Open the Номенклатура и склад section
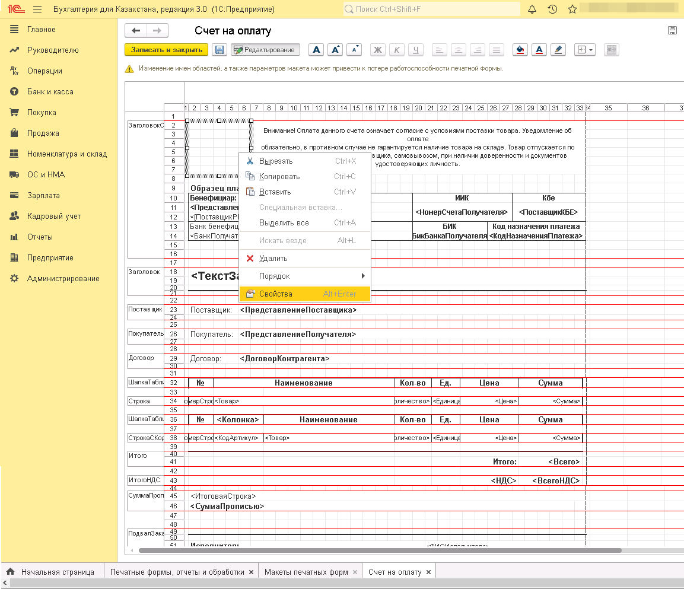The height and width of the screenshot is (589, 684). point(59,154)
